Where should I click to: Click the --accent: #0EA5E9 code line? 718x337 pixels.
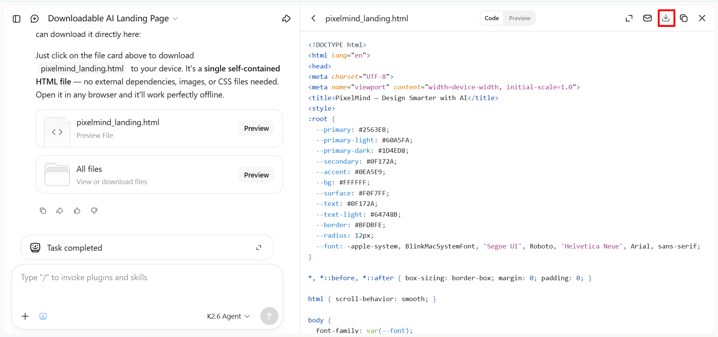point(351,172)
